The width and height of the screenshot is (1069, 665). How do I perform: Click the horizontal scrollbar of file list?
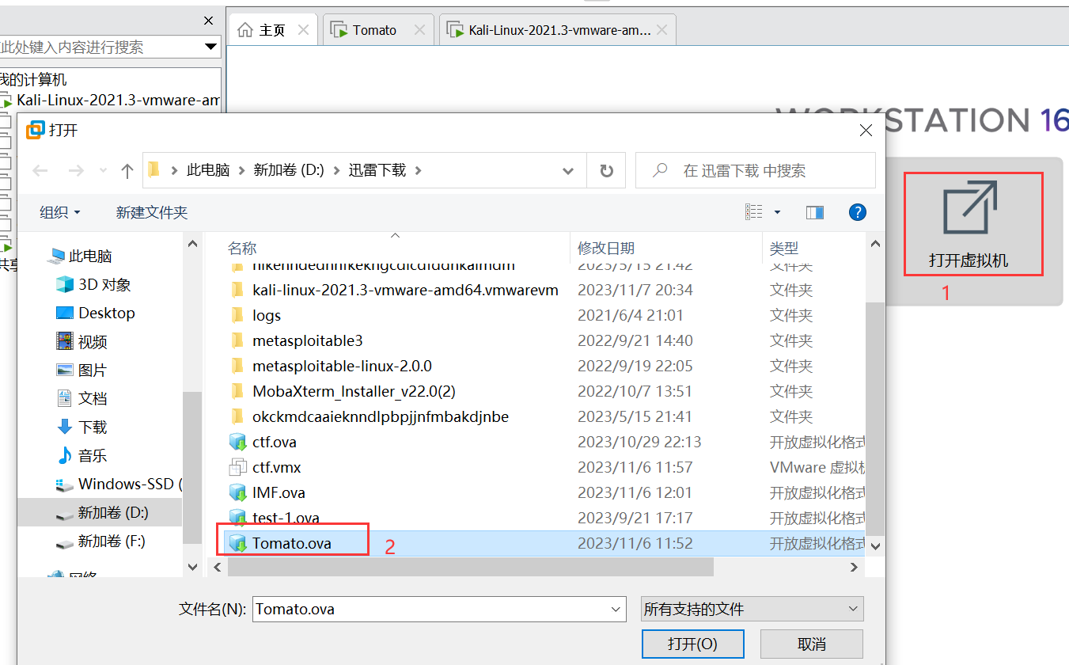click(x=471, y=567)
